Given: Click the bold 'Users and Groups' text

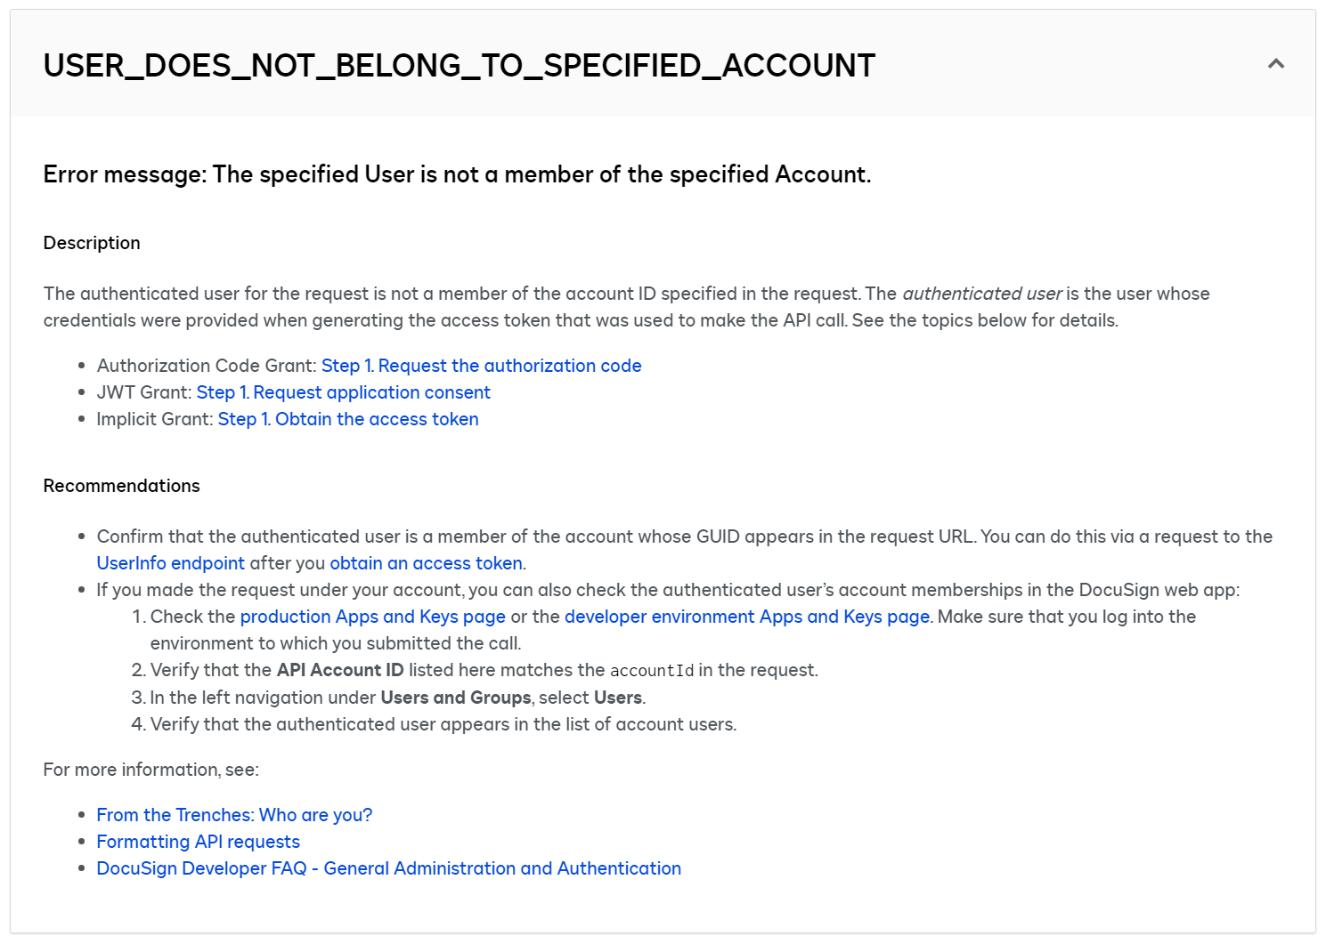Looking at the screenshot, I should pos(455,698).
